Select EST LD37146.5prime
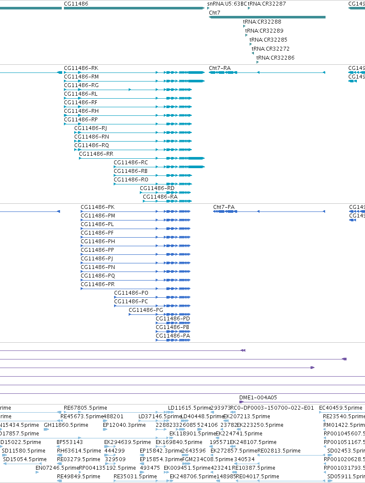The width and height of the screenshot is (365, 483). [160, 417]
